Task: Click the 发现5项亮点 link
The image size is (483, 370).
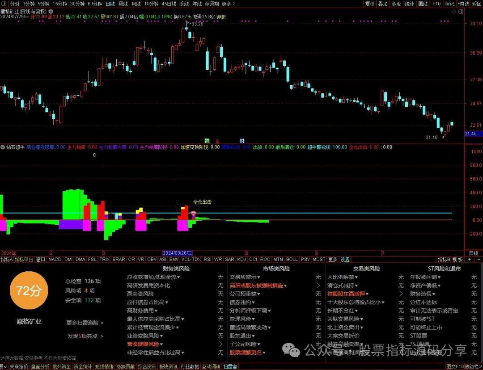Action: (85, 336)
